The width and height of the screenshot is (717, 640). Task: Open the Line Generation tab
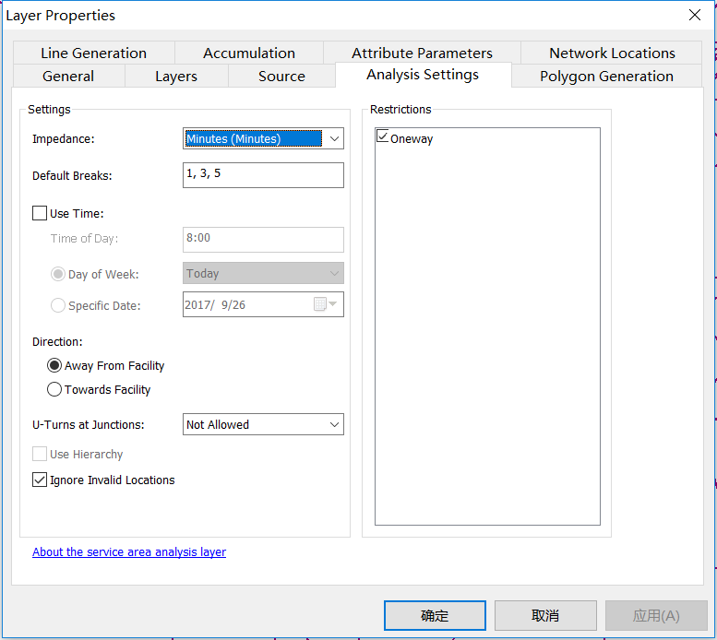point(94,53)
